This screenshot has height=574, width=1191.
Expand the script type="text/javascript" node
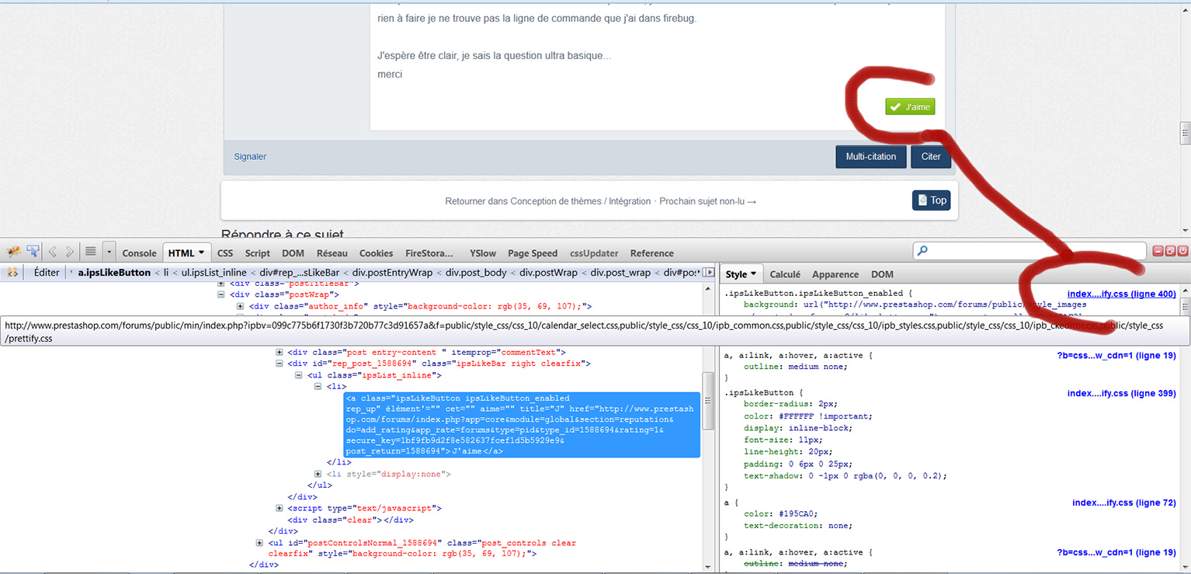280,509
